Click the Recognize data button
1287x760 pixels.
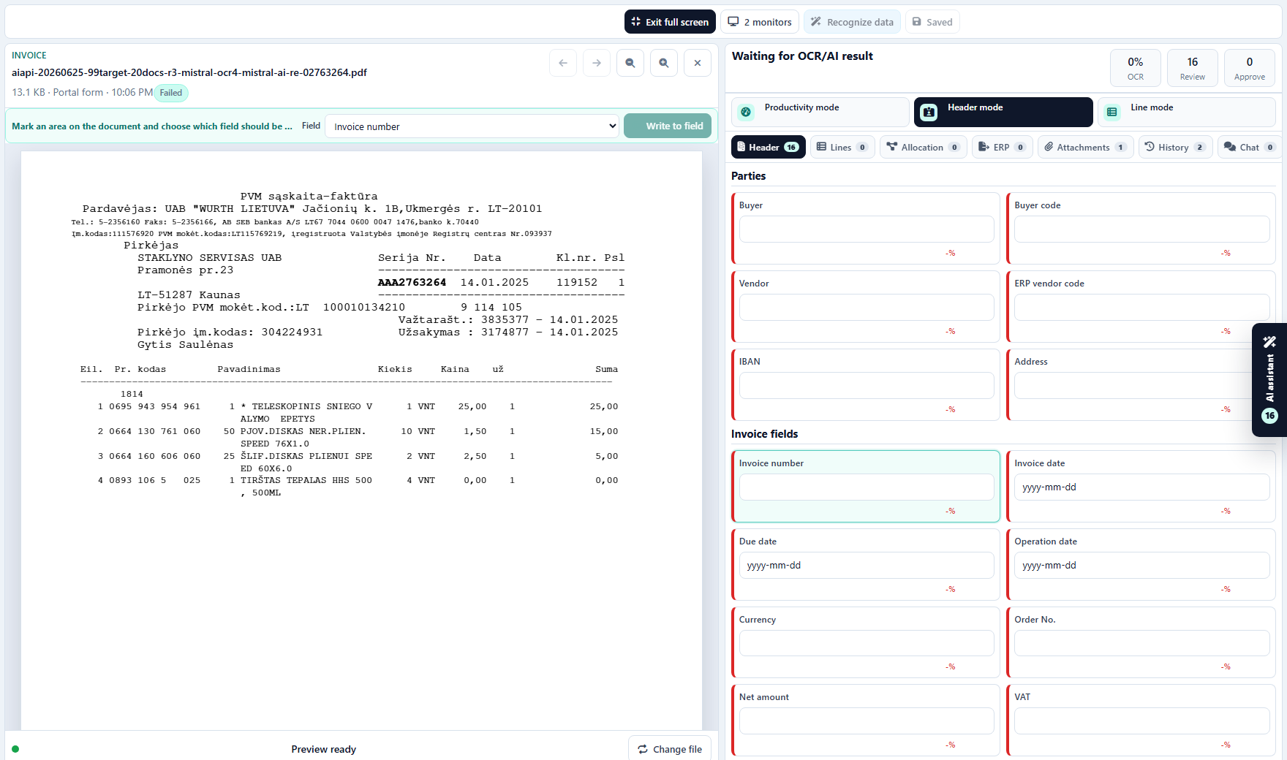[x=852, y=22]
